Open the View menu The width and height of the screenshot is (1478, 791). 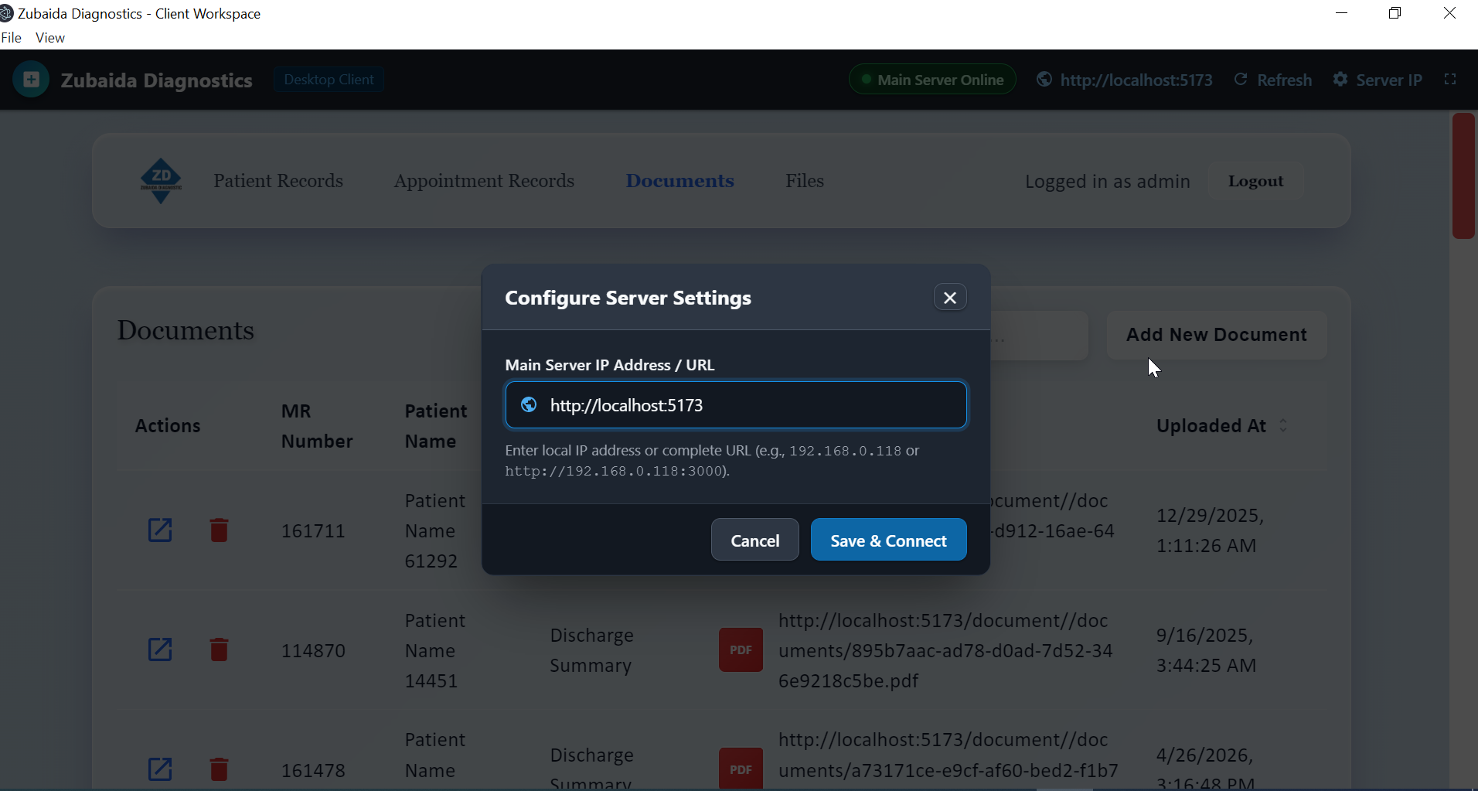tap(50, 38)
